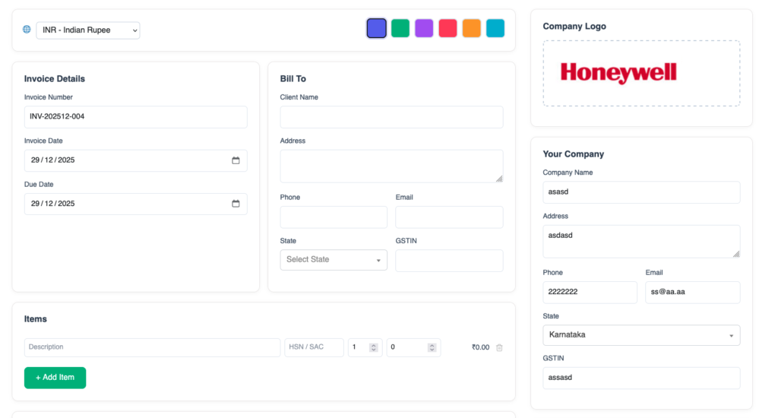
Task: Click the quantity stepper arrows
Action: point(374,347)
